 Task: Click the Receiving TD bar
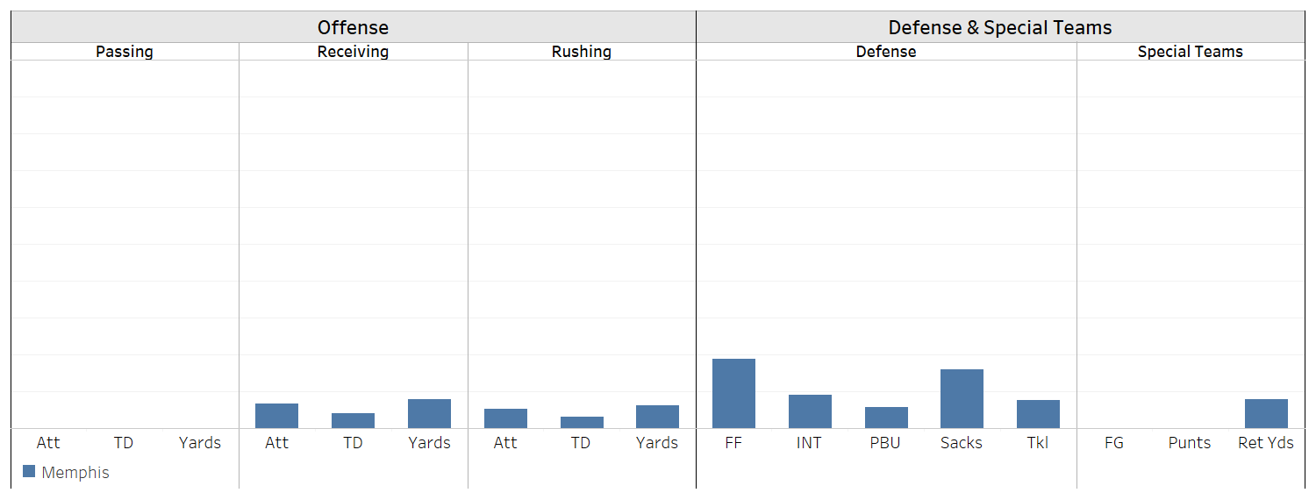(353, 420)
